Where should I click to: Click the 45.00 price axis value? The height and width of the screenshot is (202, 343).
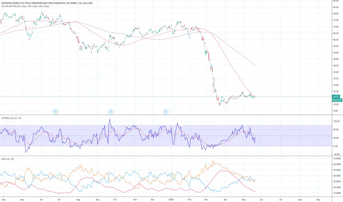[336, 59]
